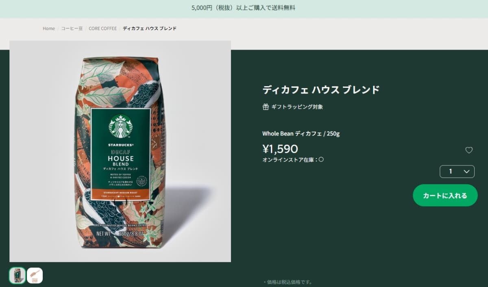Click Starbucks siren logo on coffee bag
Viewport: 488px width, 287px height.
120,126
